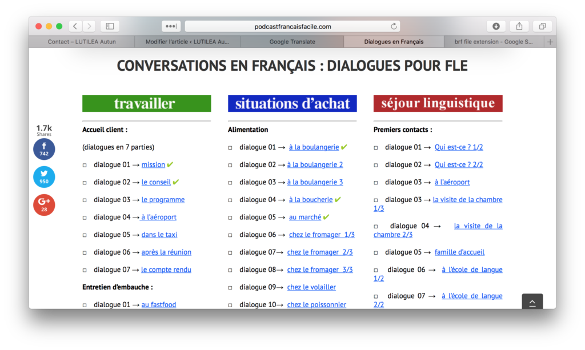The image size is (585, 350).
Task: Click the Accueil client heading text
Action: point(105,130)
